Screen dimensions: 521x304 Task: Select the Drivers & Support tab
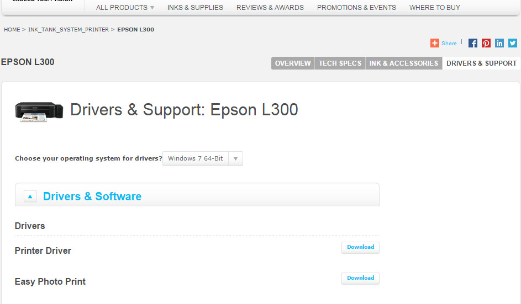pyautogui.click(x=481, y=63)
